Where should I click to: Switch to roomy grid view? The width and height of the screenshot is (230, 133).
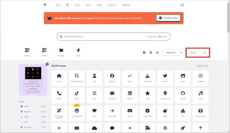[144, 53]
